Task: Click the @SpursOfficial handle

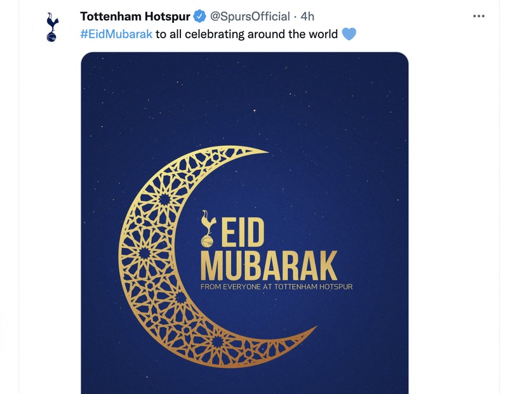Action: (x=252, y=15)
